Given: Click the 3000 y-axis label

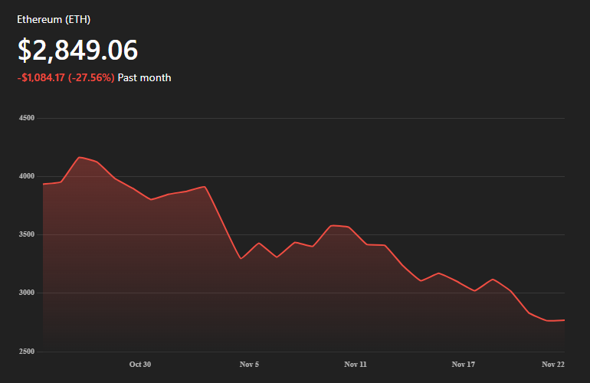Looking at the screenshot, I should pos(27,293).
